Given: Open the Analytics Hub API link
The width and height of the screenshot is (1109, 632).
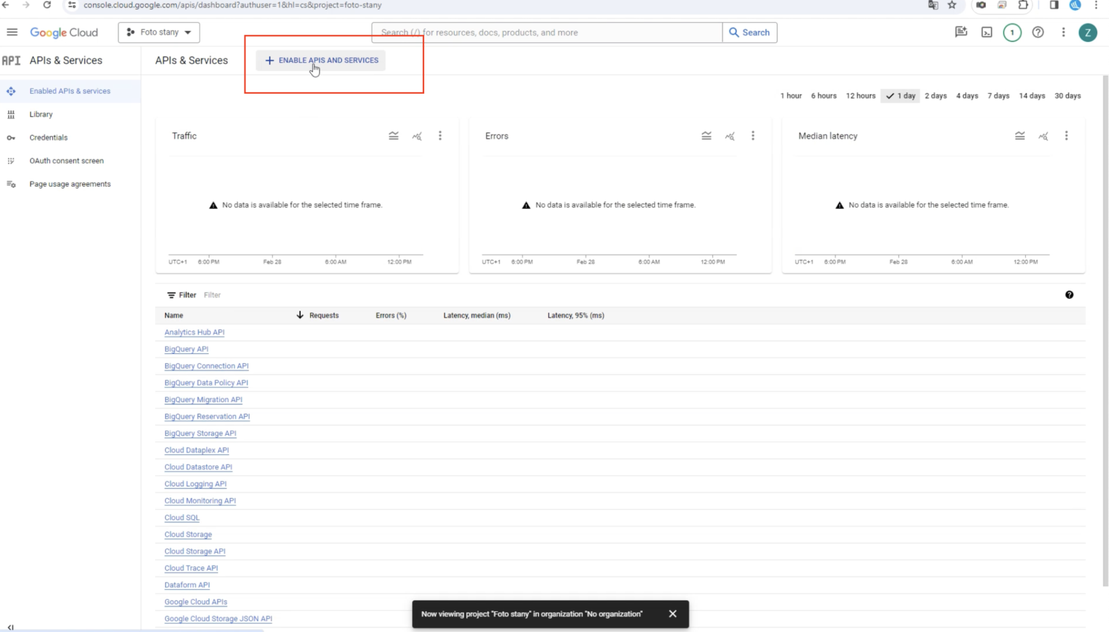Looking at the screenshot, I should (194, 332).
